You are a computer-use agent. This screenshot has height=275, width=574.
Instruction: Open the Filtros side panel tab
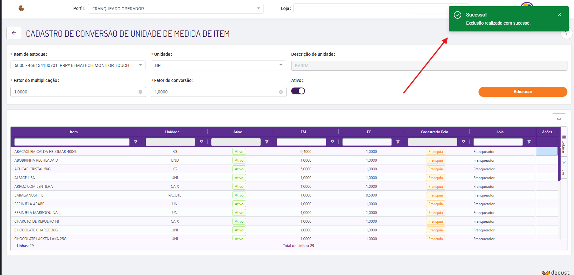click(564, 168)
